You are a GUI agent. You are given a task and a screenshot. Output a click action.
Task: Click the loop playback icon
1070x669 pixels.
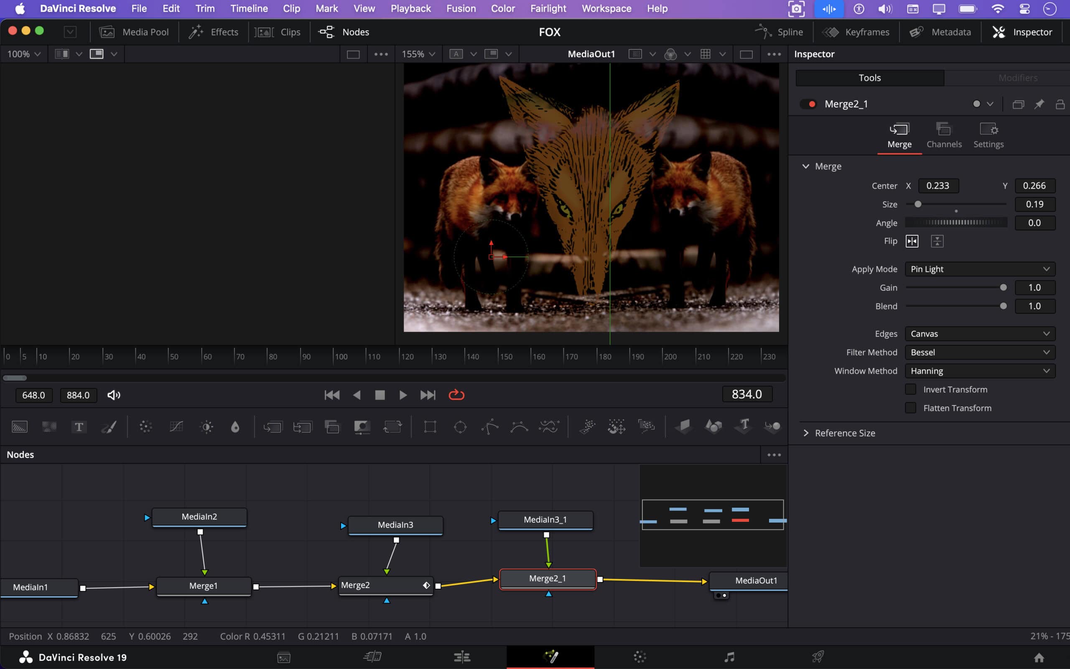click(456, 395)
